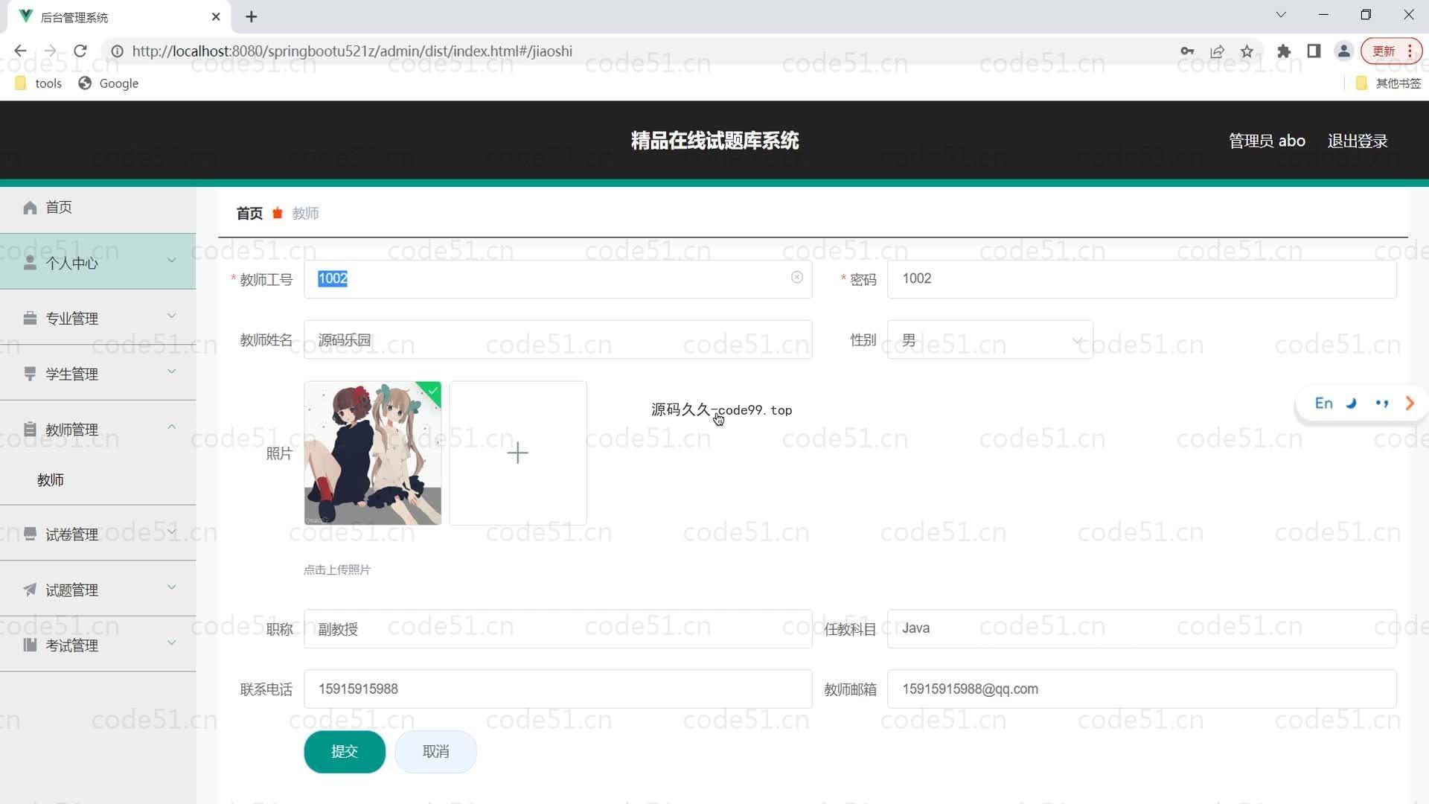The height and width of the screenshot is (804, 1429).
Task: Open the 性别 dropdown
Action: [x=990, y=339]
